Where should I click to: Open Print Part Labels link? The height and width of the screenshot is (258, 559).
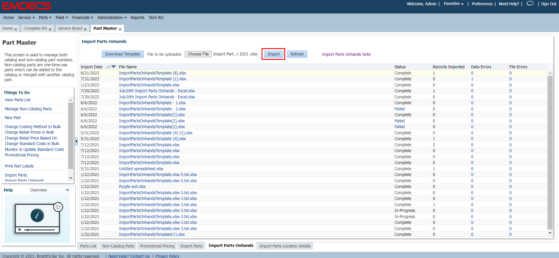19,166
